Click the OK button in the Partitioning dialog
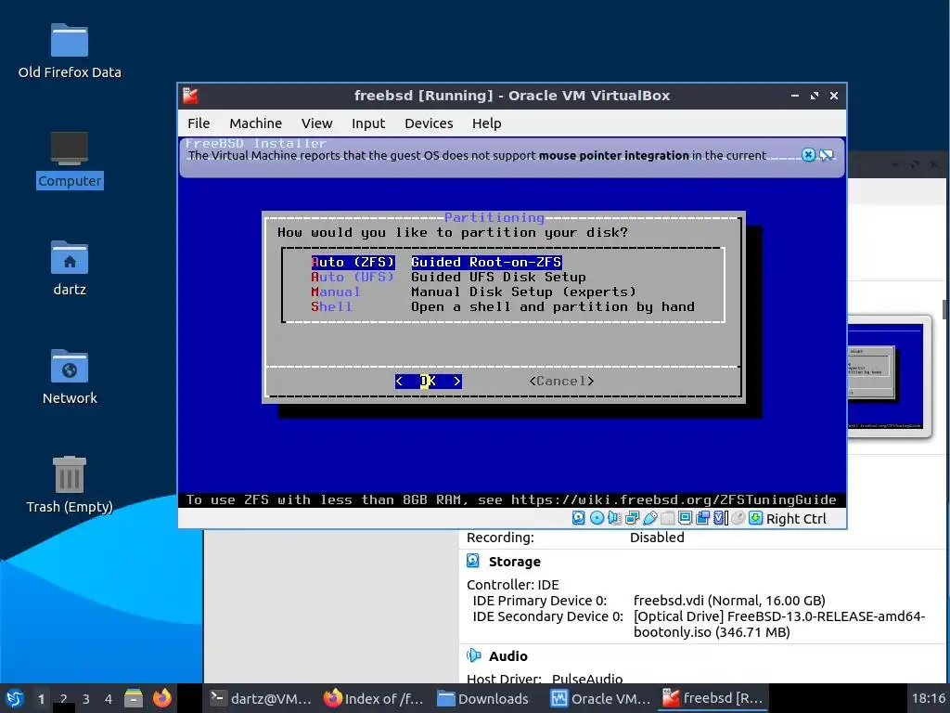 click(429, 381)
